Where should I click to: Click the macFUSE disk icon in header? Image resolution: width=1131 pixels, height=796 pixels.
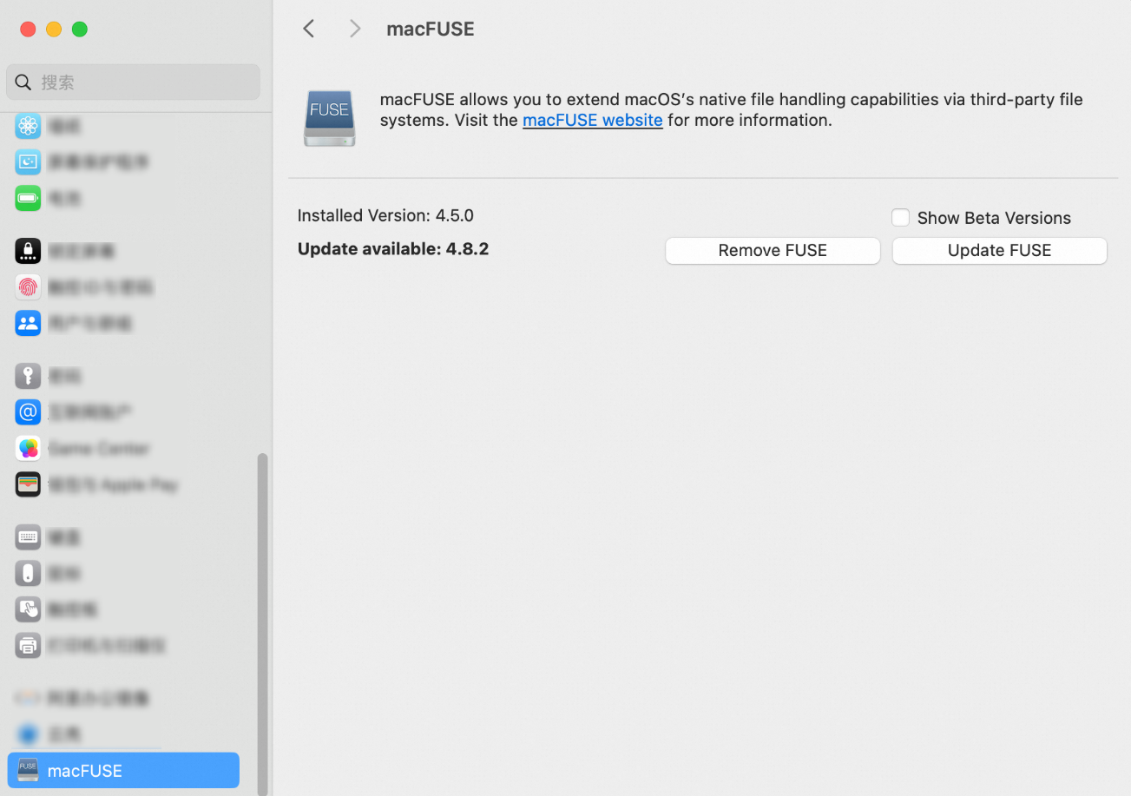click(329, 116)
